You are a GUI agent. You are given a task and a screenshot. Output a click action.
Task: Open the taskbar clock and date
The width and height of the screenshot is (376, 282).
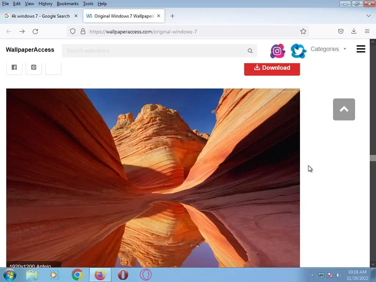(357, 275)
